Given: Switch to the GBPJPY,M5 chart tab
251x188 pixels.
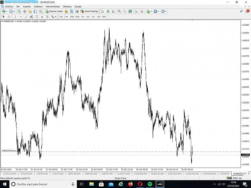Looking at the screenshot, I should pos(107,174).
